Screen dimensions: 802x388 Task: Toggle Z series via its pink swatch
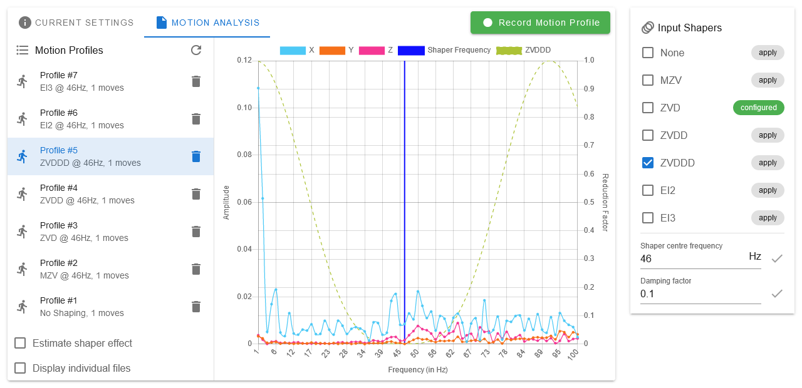(372, 50)
